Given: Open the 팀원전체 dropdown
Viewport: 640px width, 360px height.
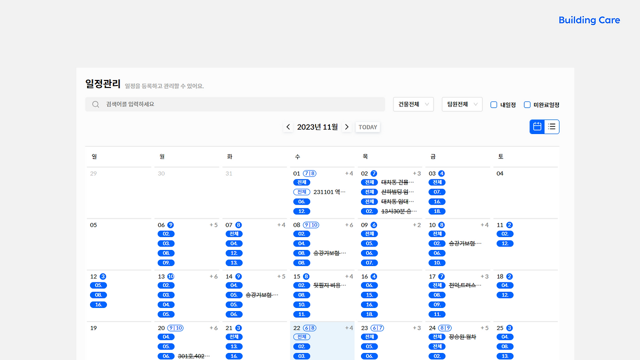Looking at the screenshot, I should 462,104.
